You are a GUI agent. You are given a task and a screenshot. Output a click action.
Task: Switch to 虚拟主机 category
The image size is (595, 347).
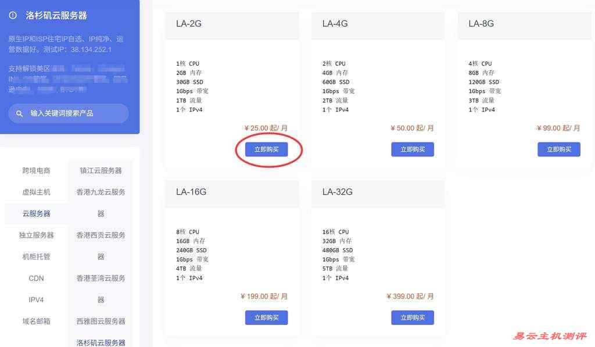click(x=37, y=192)
